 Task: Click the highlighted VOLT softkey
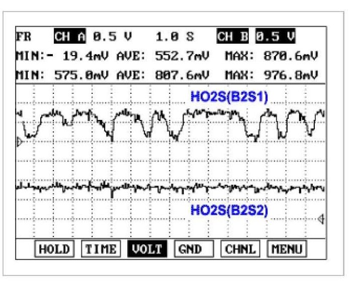[147, 249]
